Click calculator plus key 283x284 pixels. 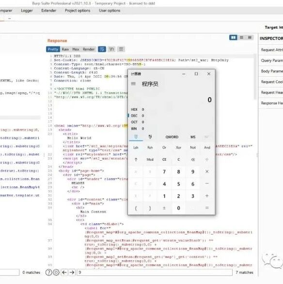(207, 196)
